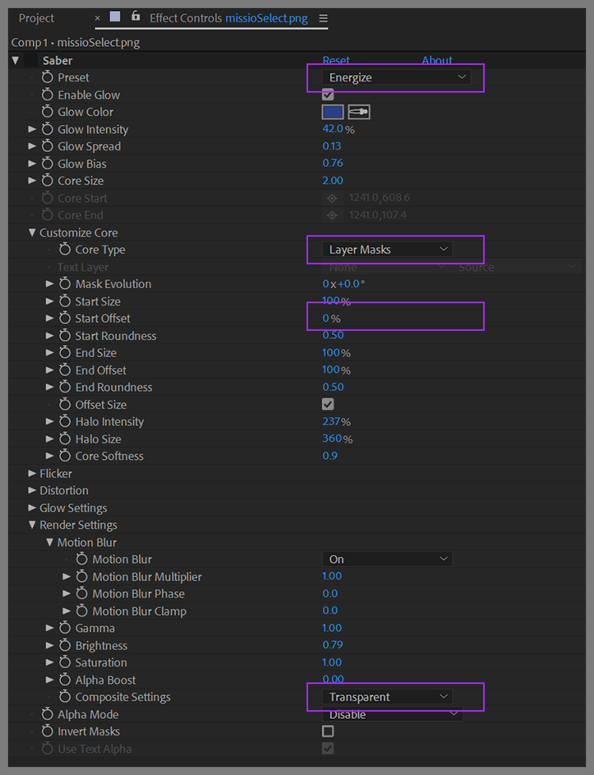This screenshot has width=594, height=775.
Task: Click stopwatch next to Glow Intensity
Action: (x=47, y=129)
